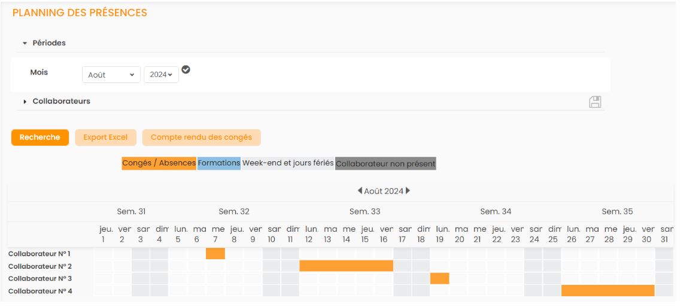The height and width of the screenshot is (307, 680).
Task: Click the Sem. 33 week header
Action: [365, 211]
